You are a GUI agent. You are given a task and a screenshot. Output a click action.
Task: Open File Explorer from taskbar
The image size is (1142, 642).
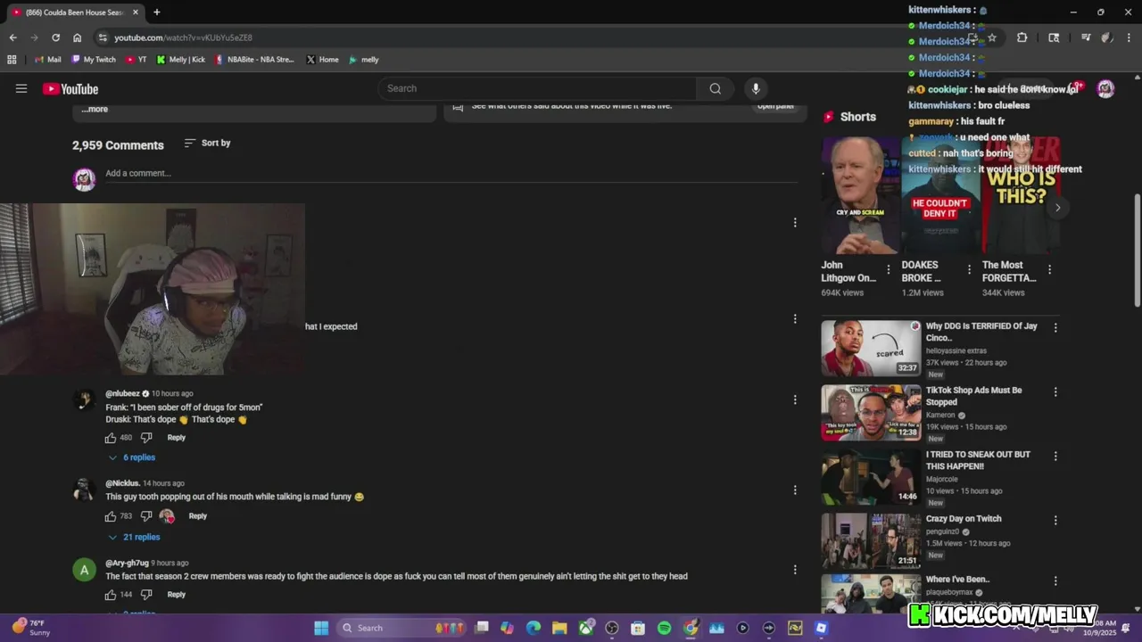pos(559,628)
